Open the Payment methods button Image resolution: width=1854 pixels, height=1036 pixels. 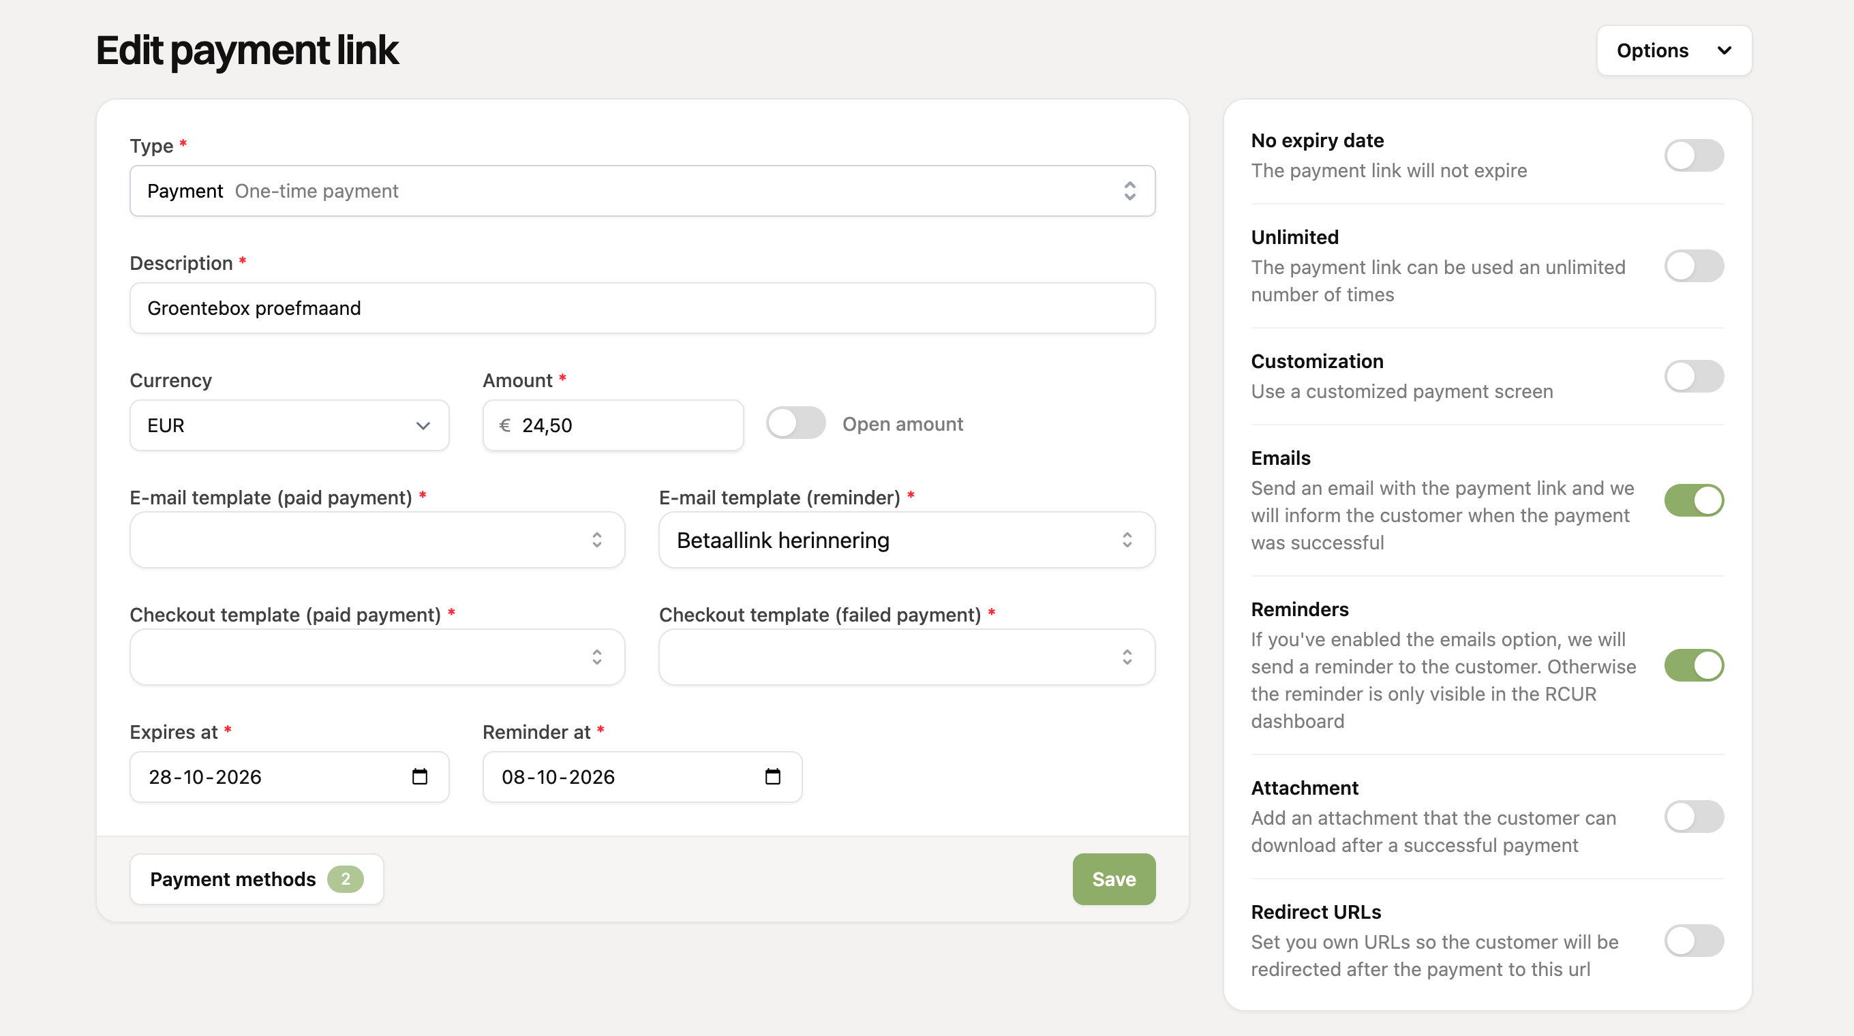(x=256, y=879)
